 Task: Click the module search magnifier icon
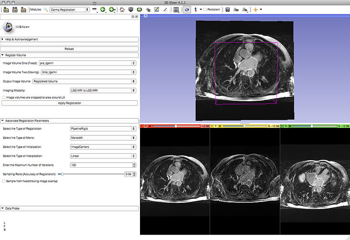(45, 9)
